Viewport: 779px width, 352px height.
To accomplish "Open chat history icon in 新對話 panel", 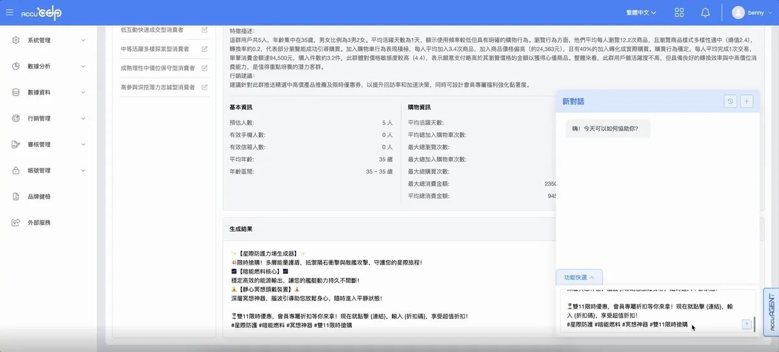I will point(730,101).
